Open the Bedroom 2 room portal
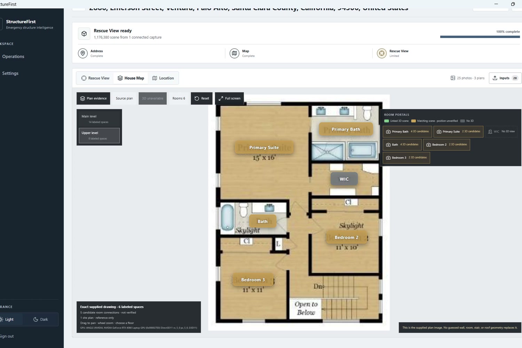This screenshot has height=348, width=522. (x=446, y=145)
